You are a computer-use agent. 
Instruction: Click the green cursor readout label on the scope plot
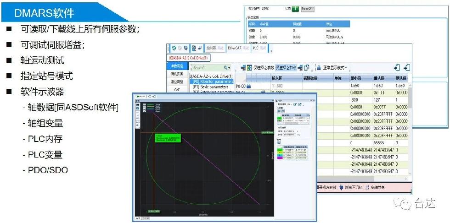click(168, 138)
